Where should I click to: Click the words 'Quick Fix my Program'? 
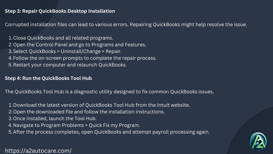(114, 125)
